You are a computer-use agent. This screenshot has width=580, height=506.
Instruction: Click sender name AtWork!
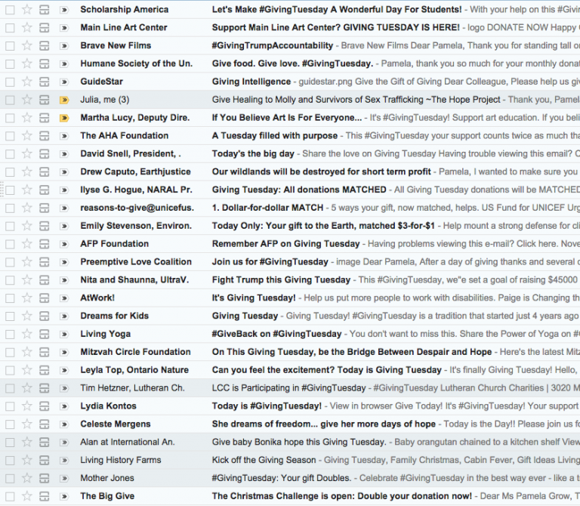tap(97, 298)
